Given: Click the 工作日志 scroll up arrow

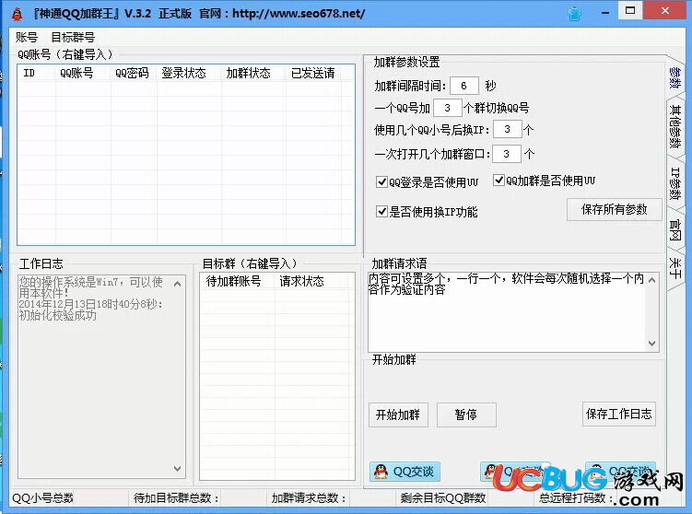Looking at the screenshot, I should coord(178,284).
